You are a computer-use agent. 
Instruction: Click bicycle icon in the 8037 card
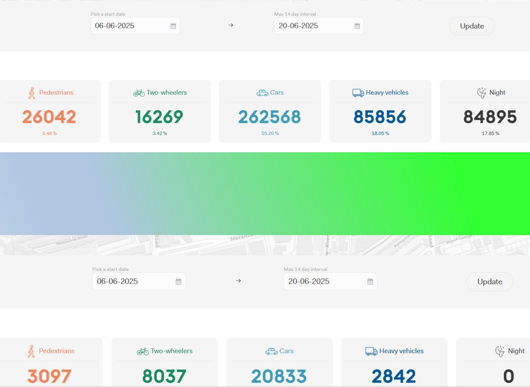(x=143, y=352)
